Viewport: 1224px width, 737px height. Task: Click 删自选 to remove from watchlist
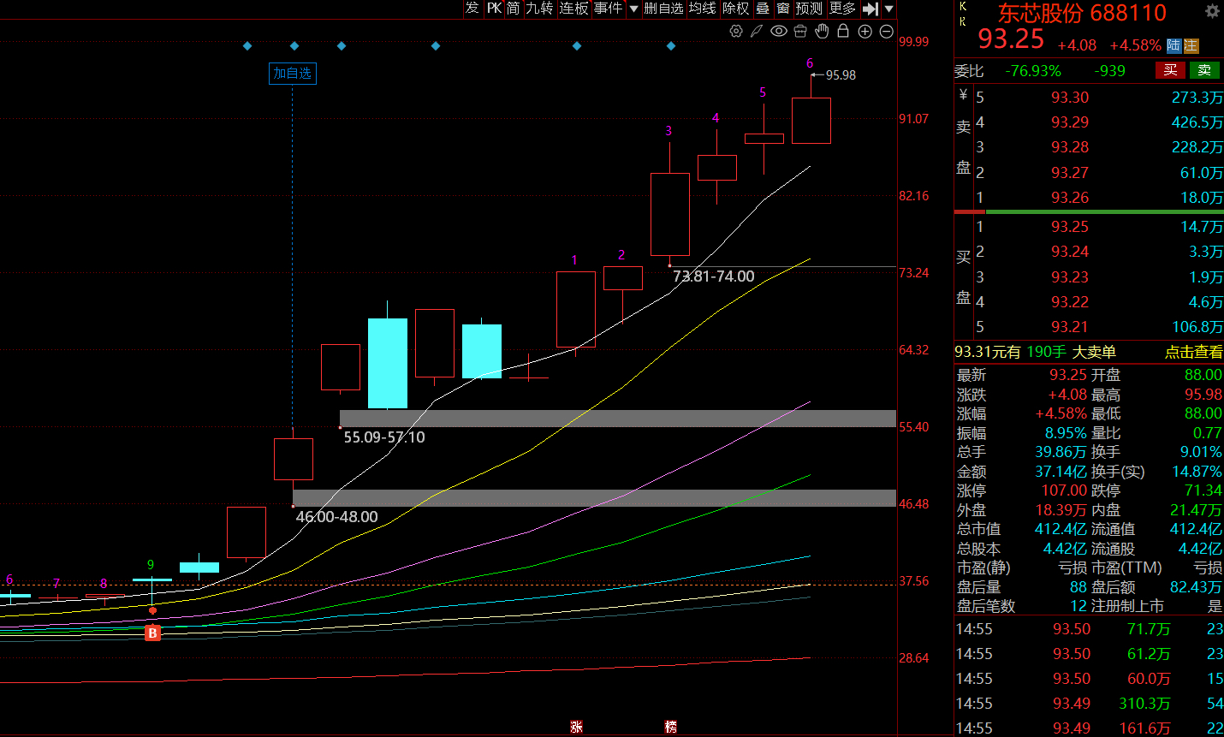[x=663, y=9]
